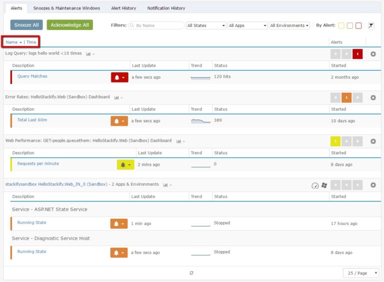Open settings gear for stackifysandbox server
The image size is (384, 282).
(373, 185)
